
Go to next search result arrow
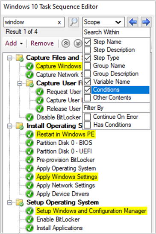146,22
